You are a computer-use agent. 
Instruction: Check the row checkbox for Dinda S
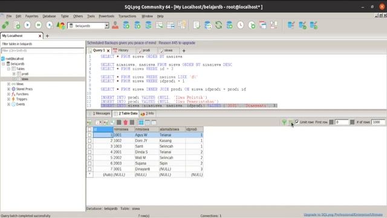point(89,152)
